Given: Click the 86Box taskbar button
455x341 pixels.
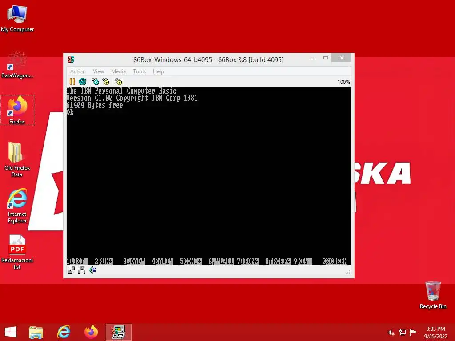Looking at the screenshot, I should pyautogui.click(x=118, y=332).
